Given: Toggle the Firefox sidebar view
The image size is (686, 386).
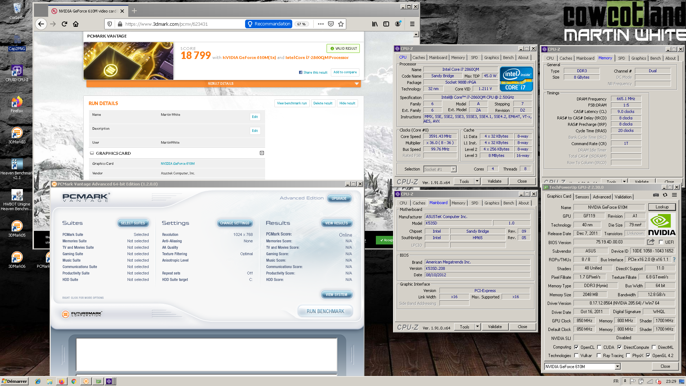Looking at the screenshot, I should point(386,24).
